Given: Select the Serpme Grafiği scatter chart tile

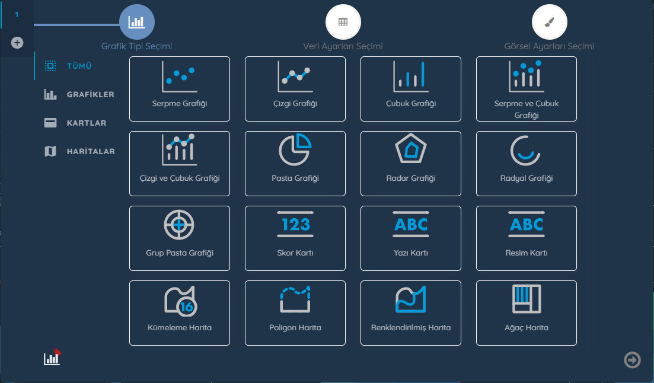Looking at the screenshot, I should point(179,89).
